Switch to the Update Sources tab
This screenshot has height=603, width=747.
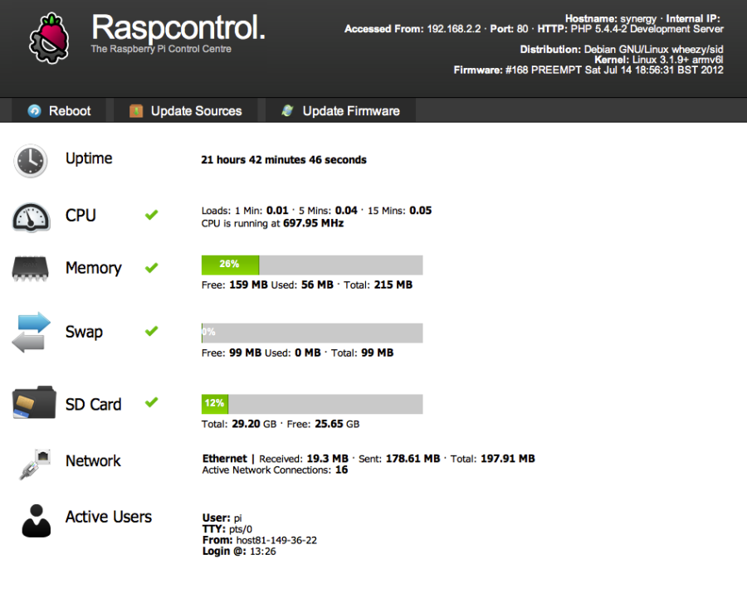[186, 110]
